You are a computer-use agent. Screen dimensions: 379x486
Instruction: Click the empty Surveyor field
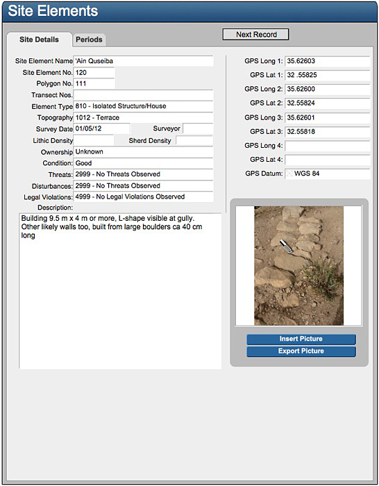(x=198, y=128)
